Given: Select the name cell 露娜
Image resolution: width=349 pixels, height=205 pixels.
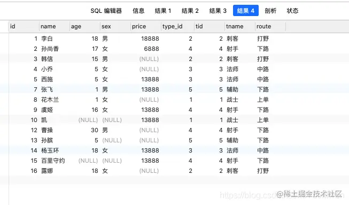Looking at the screenshot, I should pos(47,171).
